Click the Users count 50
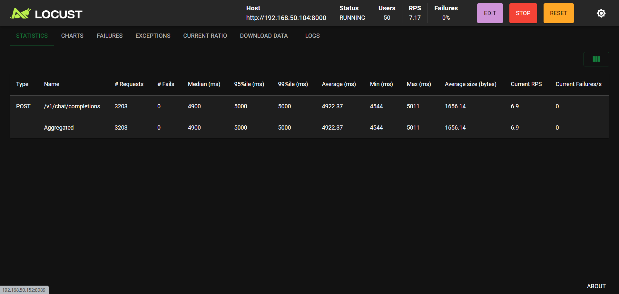 387,18
